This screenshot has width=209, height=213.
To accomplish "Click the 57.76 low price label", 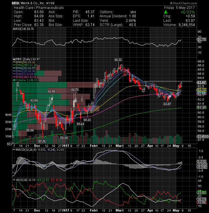I will [42, 142].
